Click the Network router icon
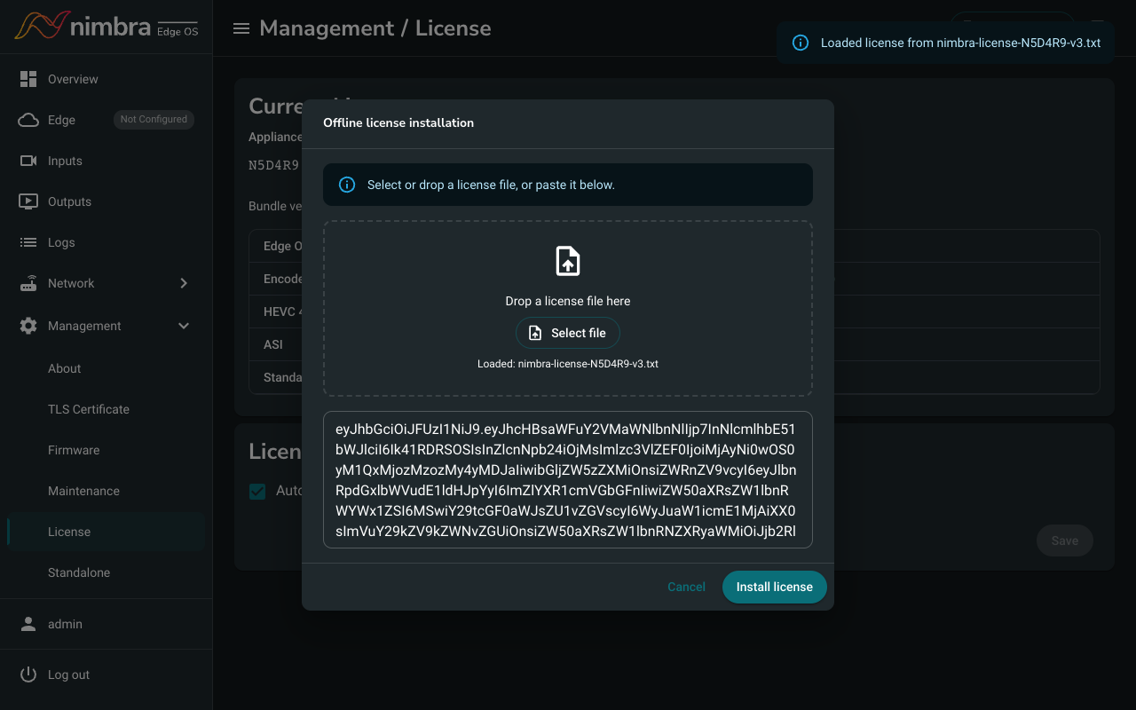The height and width of the screenshot is (710, 1136). 28,283
